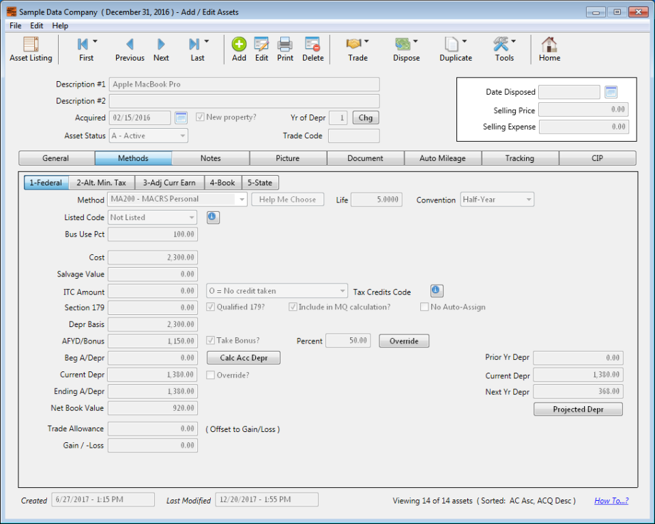Click the Calc Acc Depr button
This screenshot has width=655, height=524.
244,357
